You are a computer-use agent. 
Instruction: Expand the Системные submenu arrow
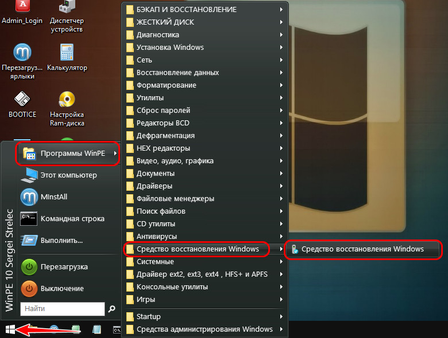click(281, 262)
